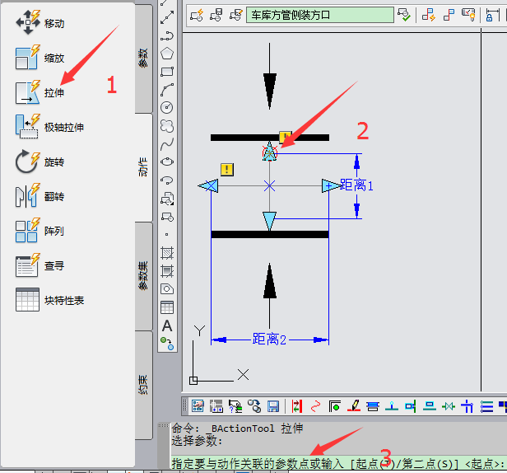
Task: Click the Add Selected tool
Action: (167, 344)
